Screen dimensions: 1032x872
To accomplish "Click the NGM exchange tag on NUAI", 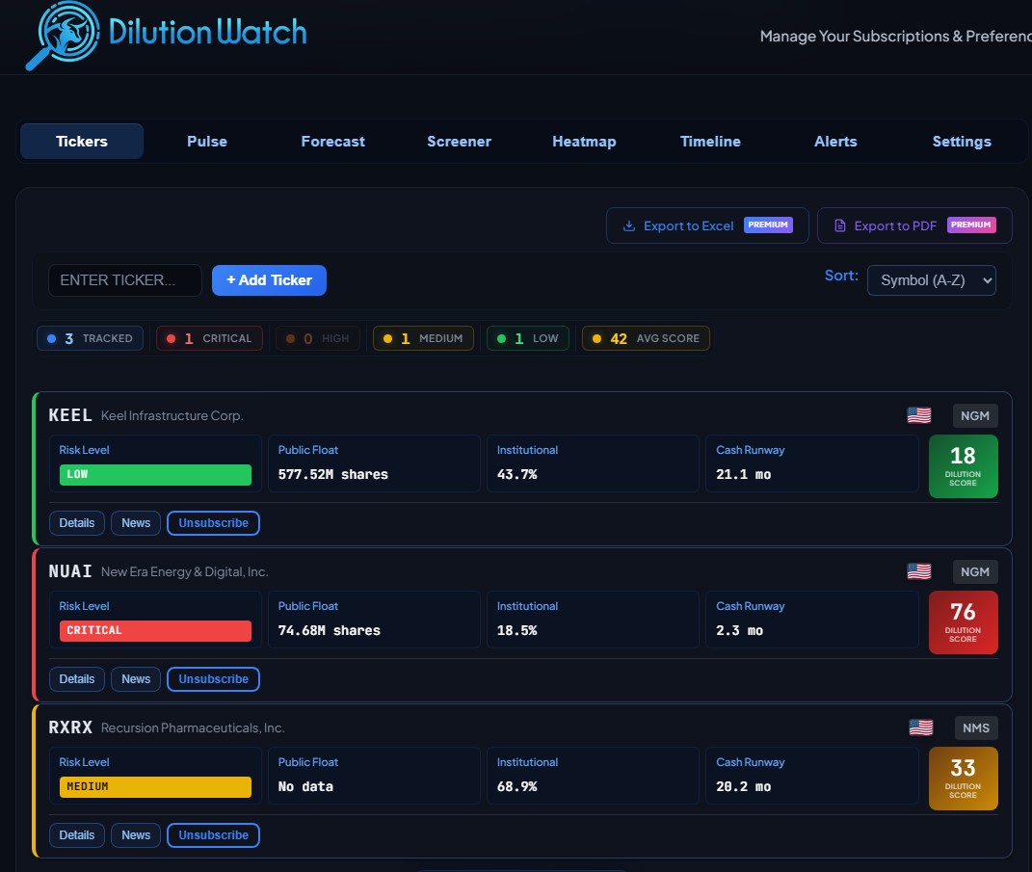I will coord(975,572).
